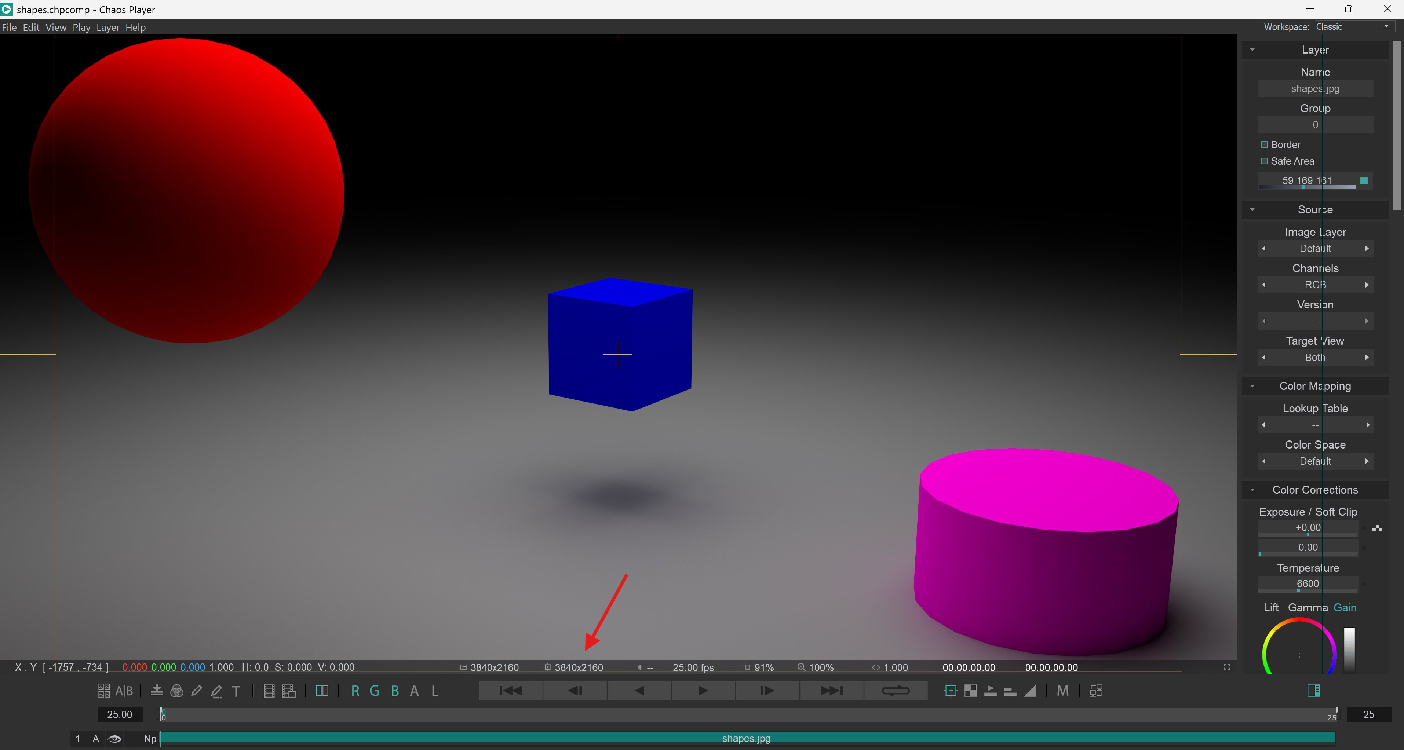1404x750 pixels.
Task: Open the Edit menu
Action: [31, 27]
